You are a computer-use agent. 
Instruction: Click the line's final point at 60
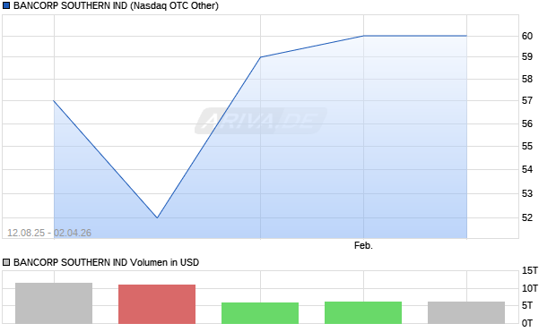click(466, 36)
